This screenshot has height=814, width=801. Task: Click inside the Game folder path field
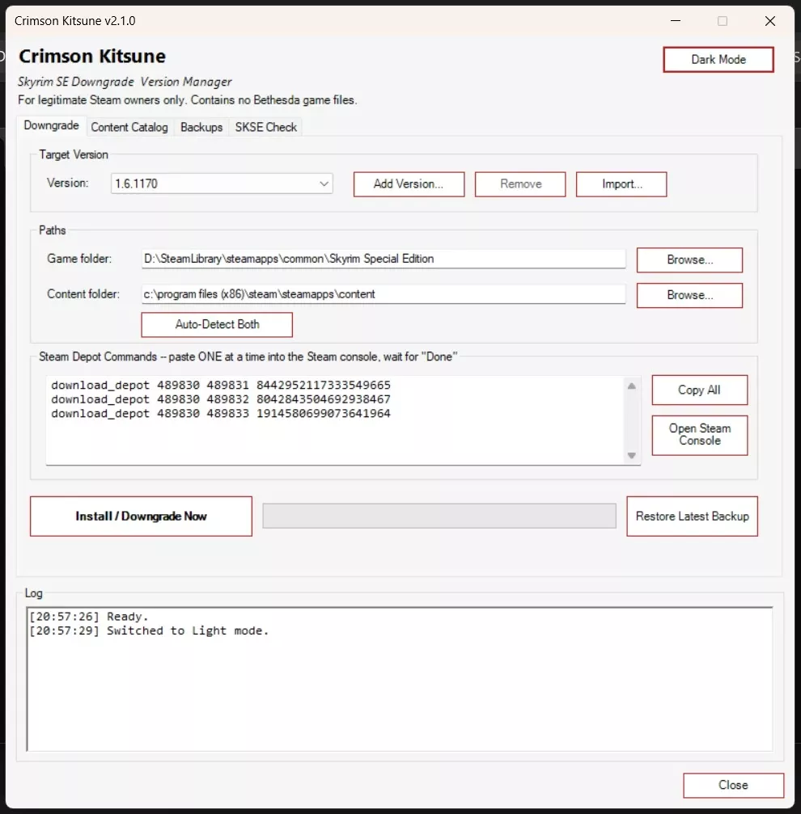pos(384,259)
